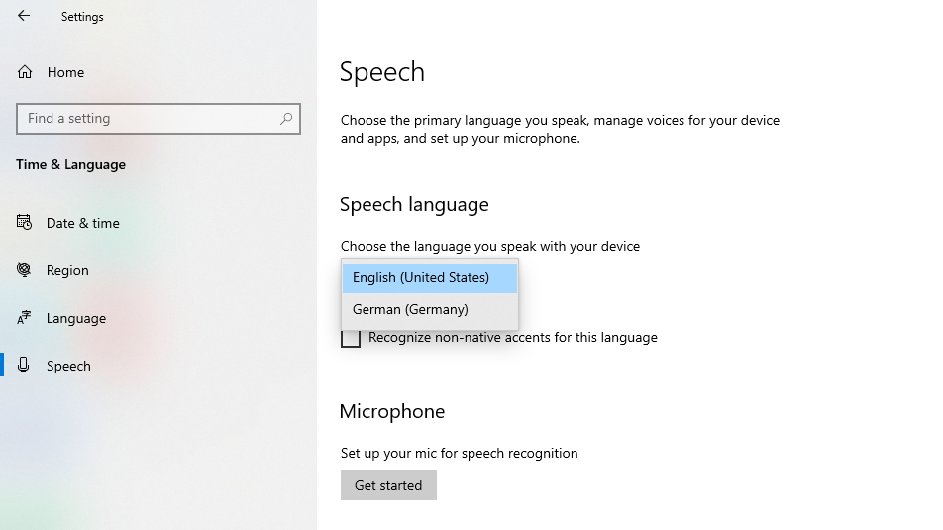This screenshot has width=943, height=530.
Task: Click the Time & Language category header
Action: pyautogui.click(x=70, y=164)
